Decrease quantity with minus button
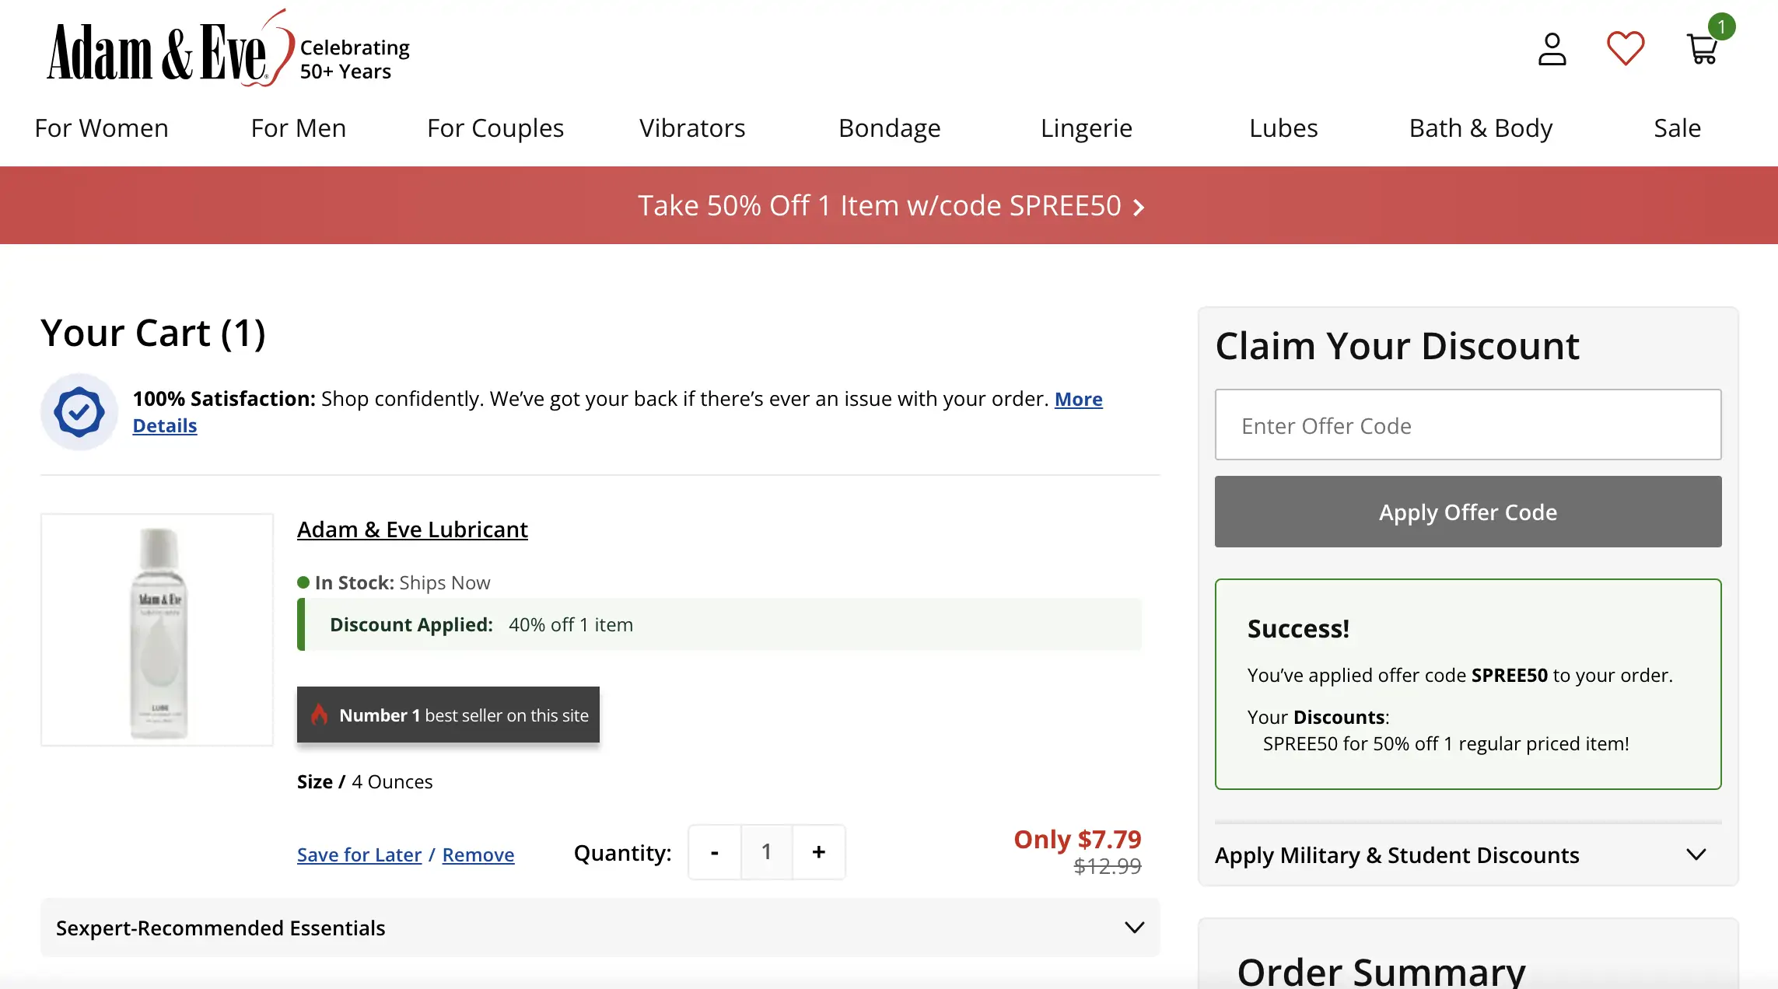This screenshot has height=989, width=1778. [x=715, y=852]
